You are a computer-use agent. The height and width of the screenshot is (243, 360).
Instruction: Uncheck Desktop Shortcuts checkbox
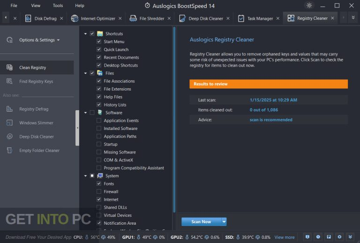[x=99, y=65]
